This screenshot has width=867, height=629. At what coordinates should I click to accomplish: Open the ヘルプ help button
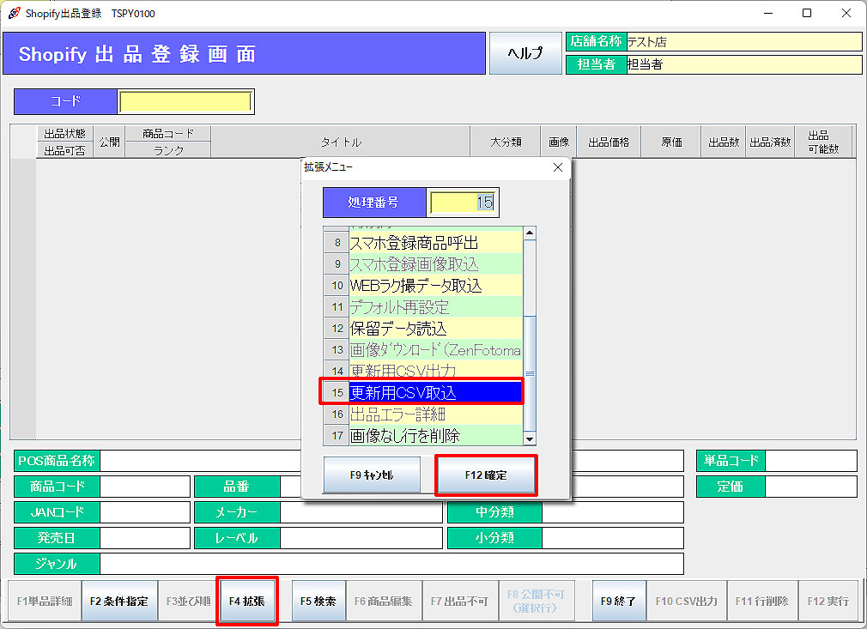524,53
